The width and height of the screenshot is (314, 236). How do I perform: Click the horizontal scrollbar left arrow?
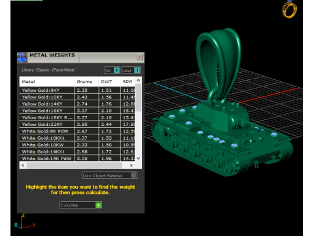23,165
